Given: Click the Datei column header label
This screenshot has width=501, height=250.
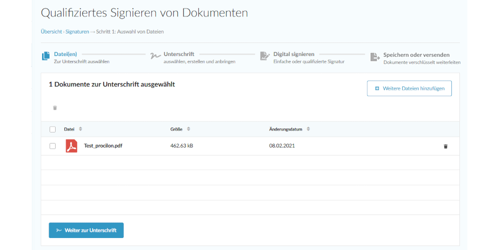Looking at the screenshot, I should [x=69, y=129].
